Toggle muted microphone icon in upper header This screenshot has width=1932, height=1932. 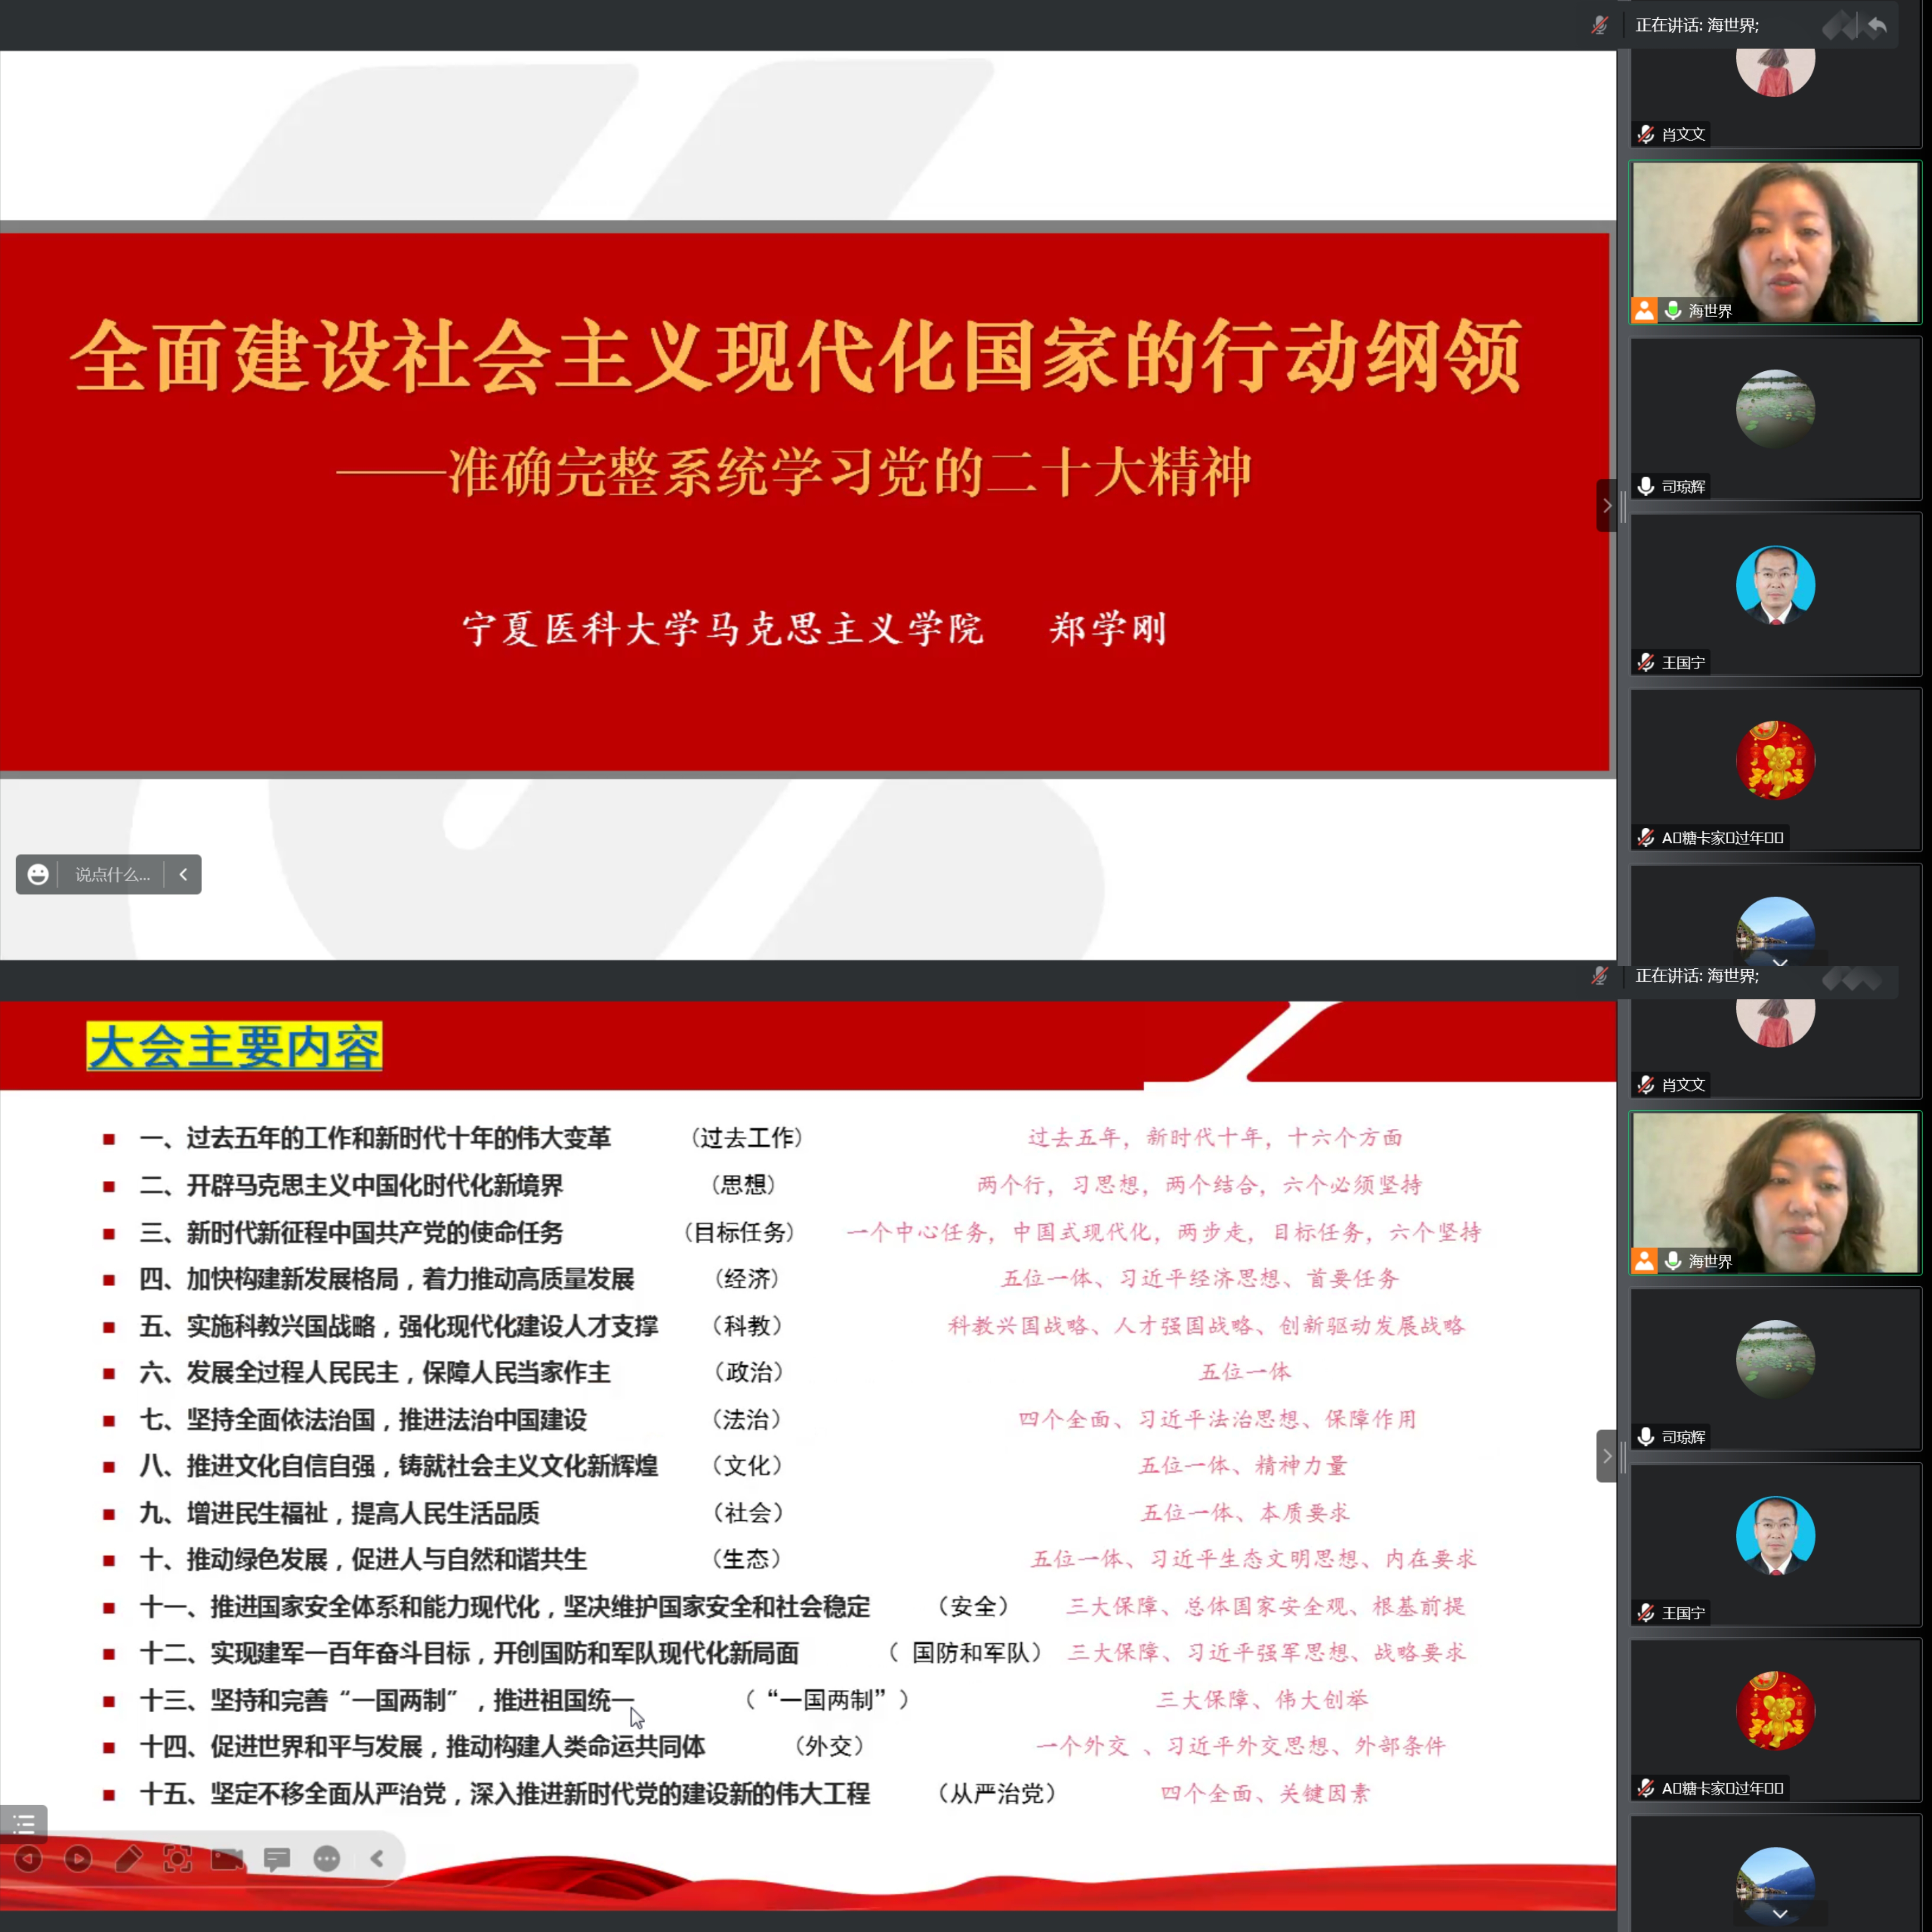(1599, 25)
